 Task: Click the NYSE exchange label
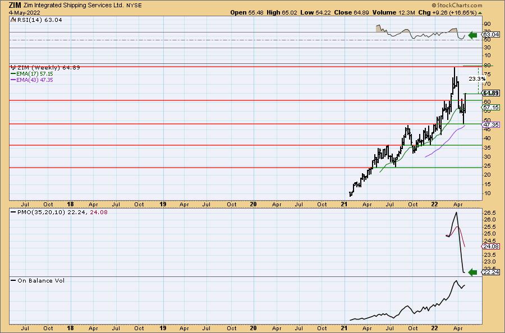(x=134, y=6)
